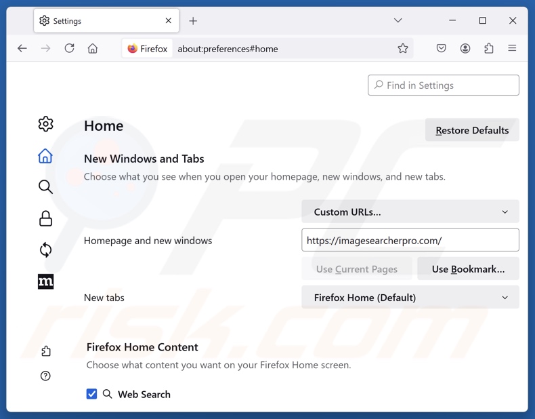Go back with the back arrow
The height and width of the screenshot is (419, 535).
pos(22,49)
